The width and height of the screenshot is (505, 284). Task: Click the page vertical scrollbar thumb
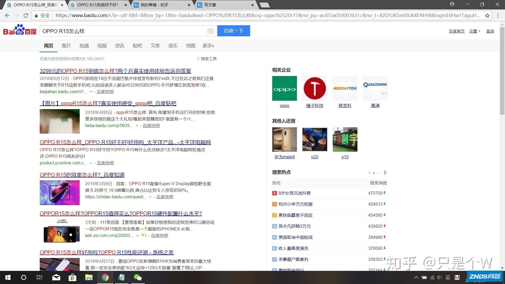point(502,70)
